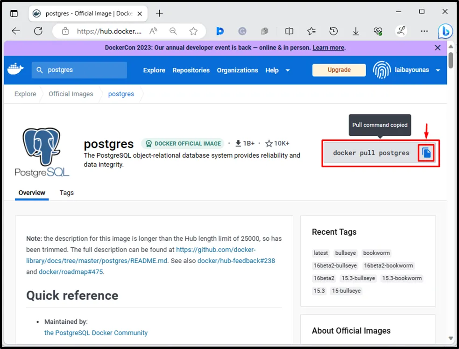Click the postgres search input field

click(84, 70)
